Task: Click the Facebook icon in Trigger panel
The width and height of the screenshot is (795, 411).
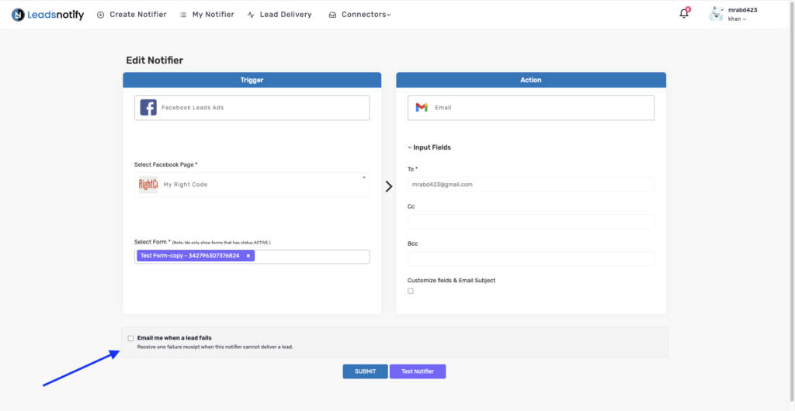Action: 148,108
